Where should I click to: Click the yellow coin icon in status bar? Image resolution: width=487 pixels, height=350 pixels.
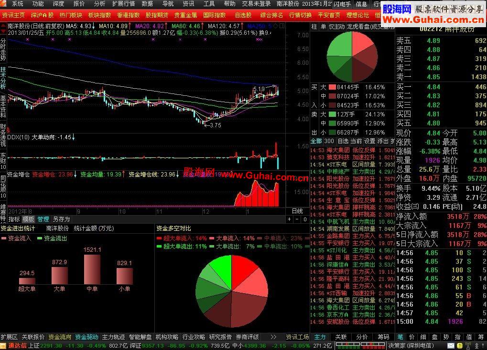[460, 346]
